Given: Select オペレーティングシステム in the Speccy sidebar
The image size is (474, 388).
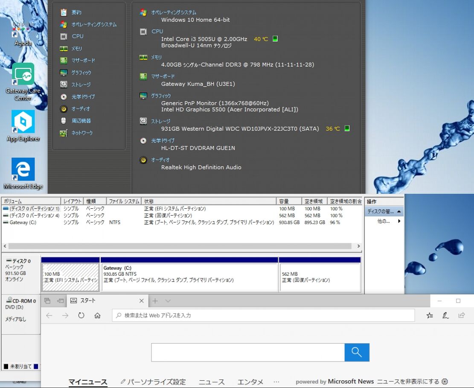Looking at the screenshot, I should click(94, 24).
